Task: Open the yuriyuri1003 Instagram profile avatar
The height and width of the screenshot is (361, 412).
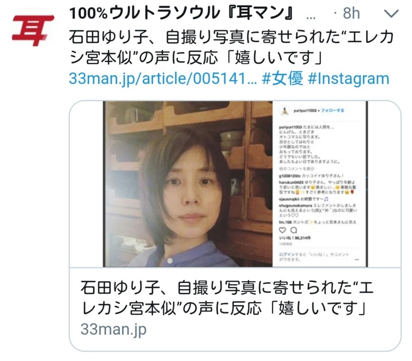Action: 284,111
